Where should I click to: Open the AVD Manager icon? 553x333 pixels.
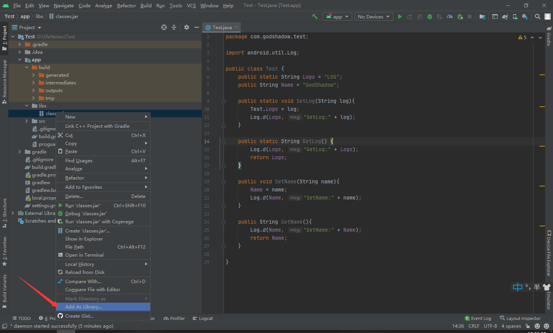(515, 16)
